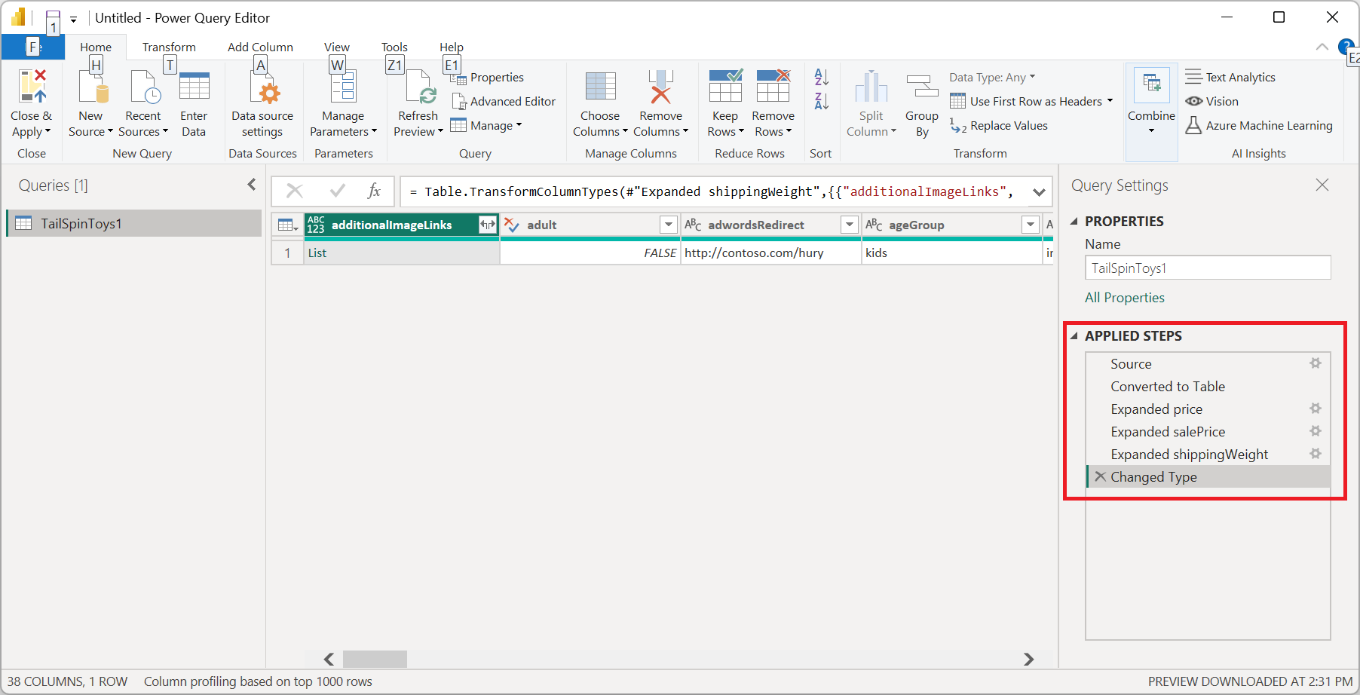
Task: Switch to the Transform ribbon tab
Action: point(169,47)
